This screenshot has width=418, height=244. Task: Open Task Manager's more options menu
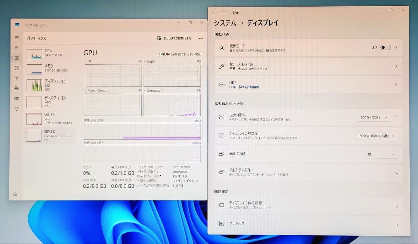coord(201,38)
